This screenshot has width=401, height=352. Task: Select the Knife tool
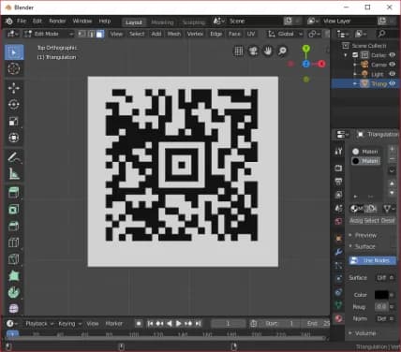[x=14, y=258]
